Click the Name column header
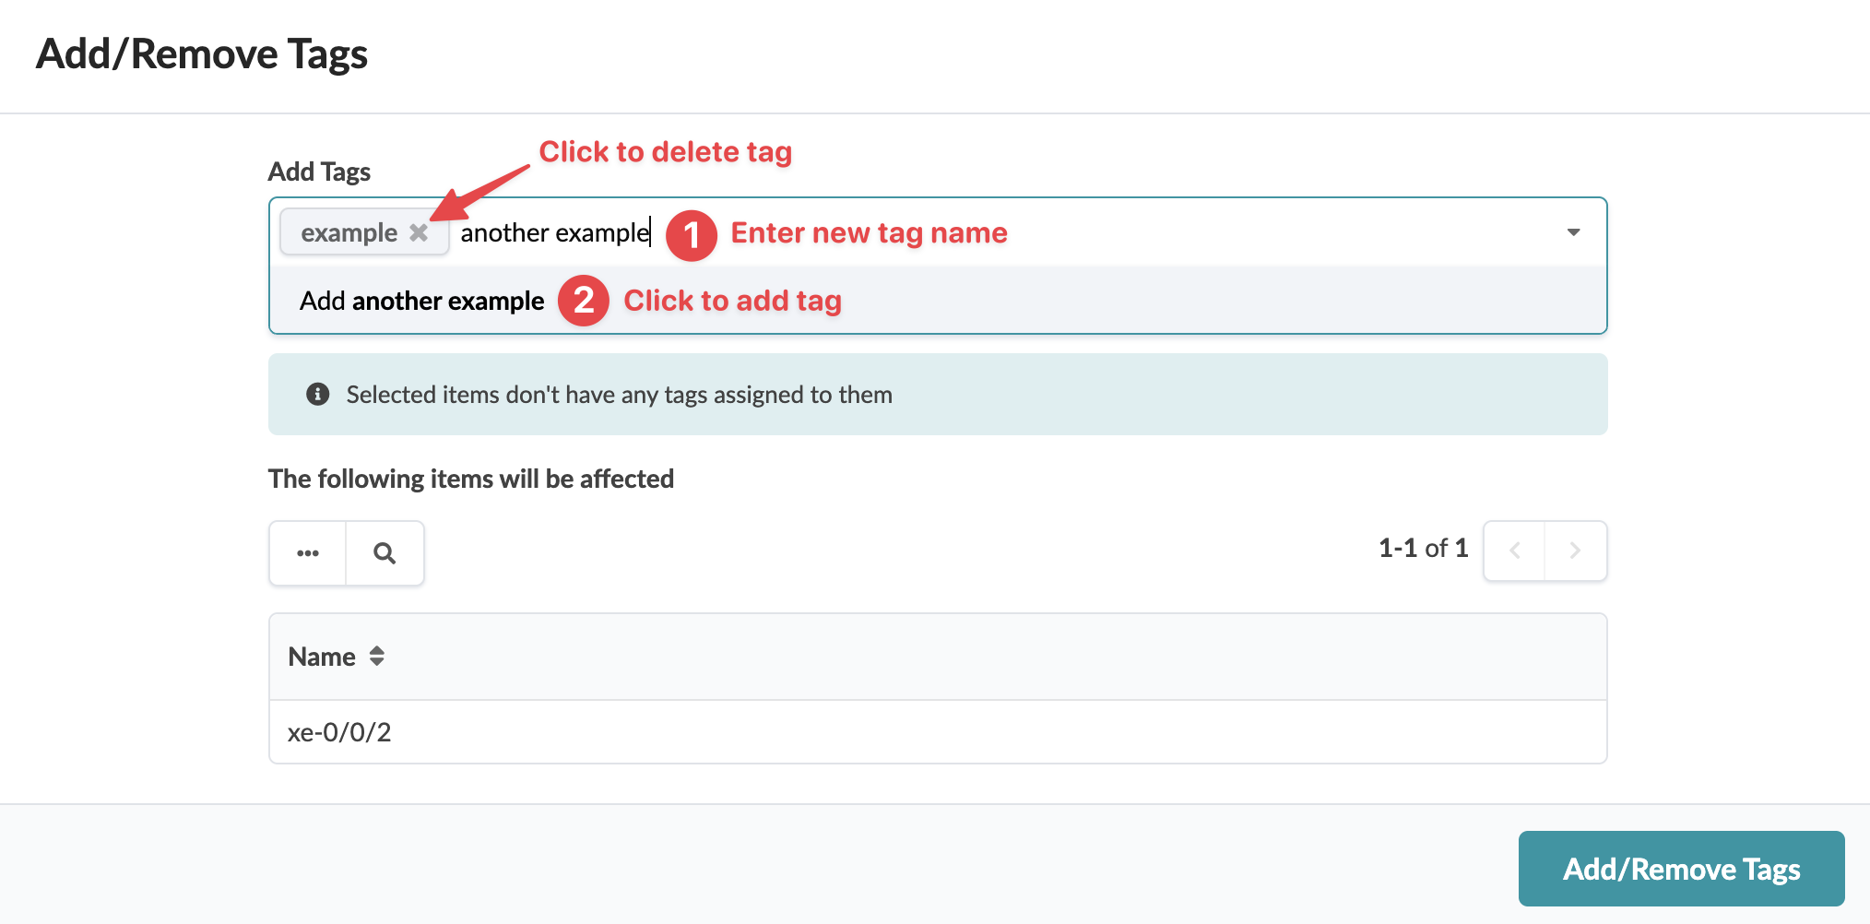The width and height of the screenshot is (1870, 924). point(322,657)
